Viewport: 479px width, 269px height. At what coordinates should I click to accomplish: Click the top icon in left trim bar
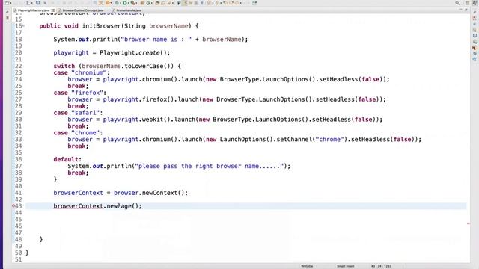pyautogui.click(x=7, y=12)
